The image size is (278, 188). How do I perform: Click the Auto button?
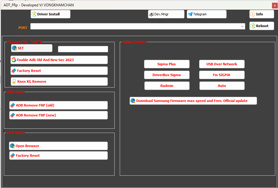(222, 86)
